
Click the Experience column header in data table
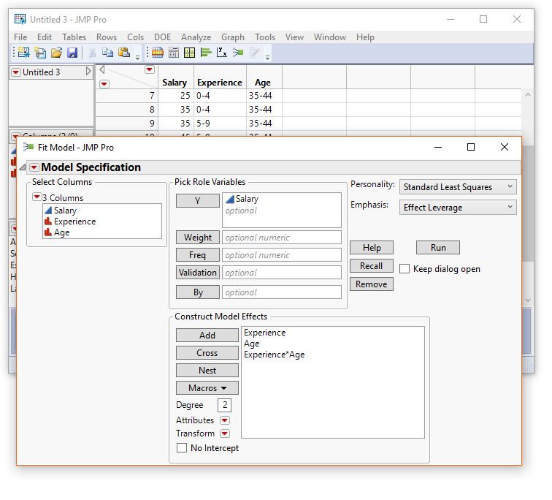click(x=220, y=83)
